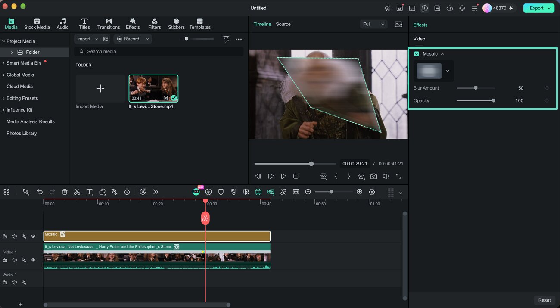Switch to the Source preview tab

tap(283, 24)
